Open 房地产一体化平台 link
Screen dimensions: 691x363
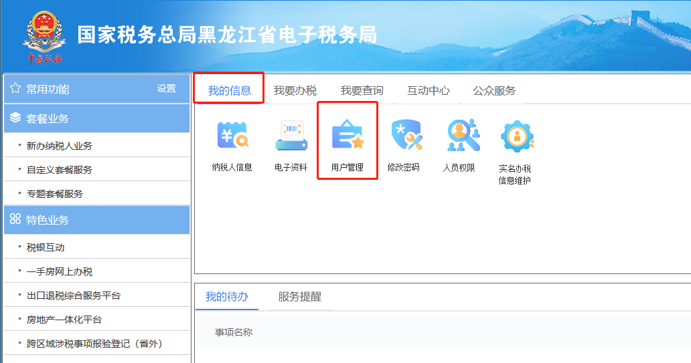64,320
